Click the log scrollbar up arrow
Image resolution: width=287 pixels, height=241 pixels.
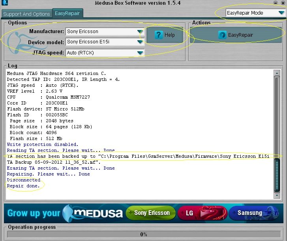pos(277,73)
